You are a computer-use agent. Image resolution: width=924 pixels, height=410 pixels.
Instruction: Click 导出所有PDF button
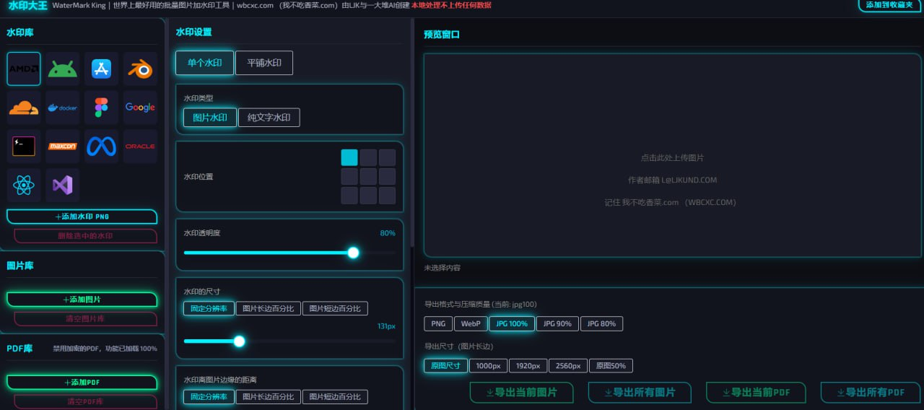click(x=872, y=393)
